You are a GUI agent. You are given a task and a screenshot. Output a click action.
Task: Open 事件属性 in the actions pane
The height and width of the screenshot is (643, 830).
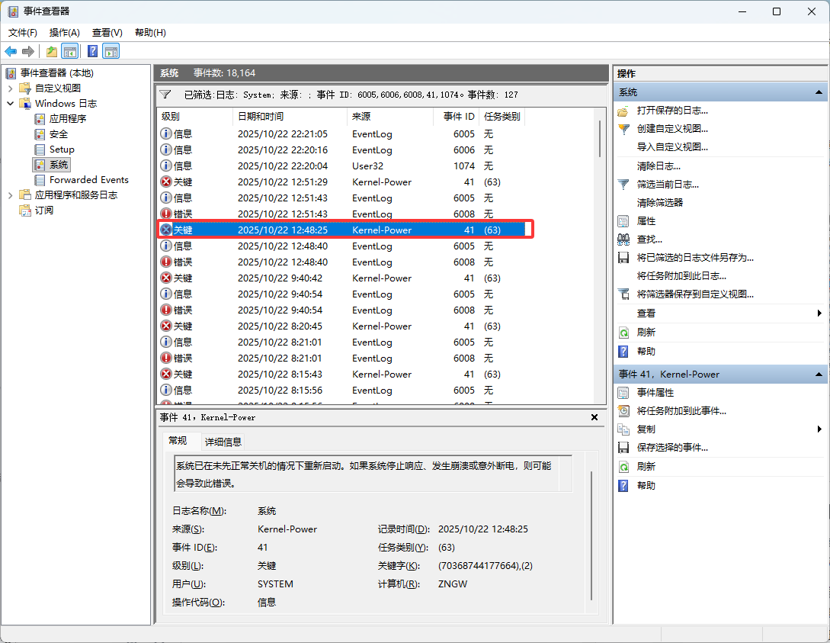655,392
